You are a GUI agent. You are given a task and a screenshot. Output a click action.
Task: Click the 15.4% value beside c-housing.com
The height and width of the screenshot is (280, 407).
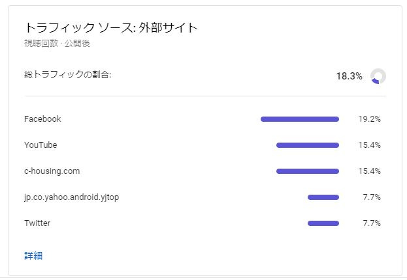pyautogui.click(x=369, y=171)
